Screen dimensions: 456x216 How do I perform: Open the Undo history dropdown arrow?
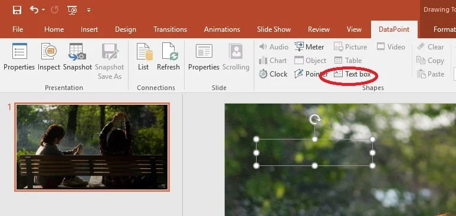coord(43,10)
